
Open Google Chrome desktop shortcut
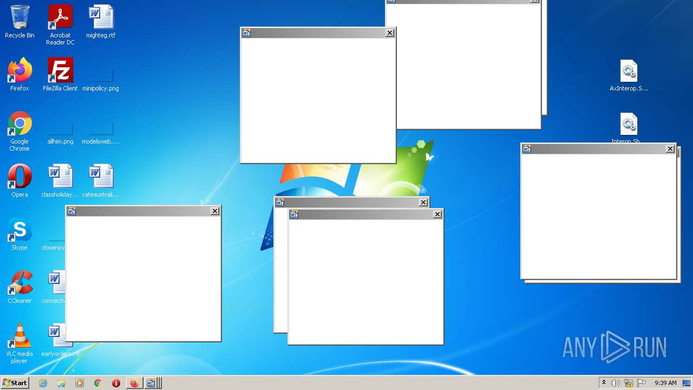tap(19, 131)
